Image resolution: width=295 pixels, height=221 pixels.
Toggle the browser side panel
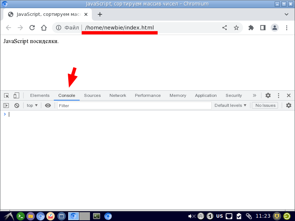click(263, 28)
